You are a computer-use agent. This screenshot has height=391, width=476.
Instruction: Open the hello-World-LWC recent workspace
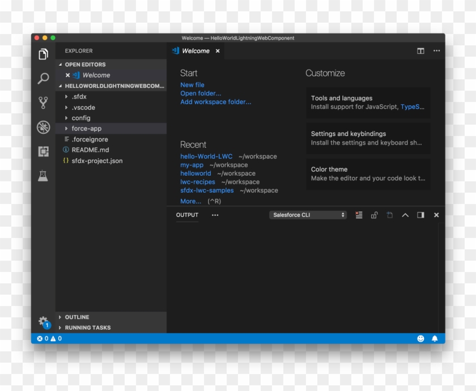[206, 156]
